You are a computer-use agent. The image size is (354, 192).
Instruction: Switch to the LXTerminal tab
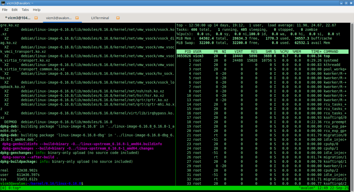[x=100, y=18]
